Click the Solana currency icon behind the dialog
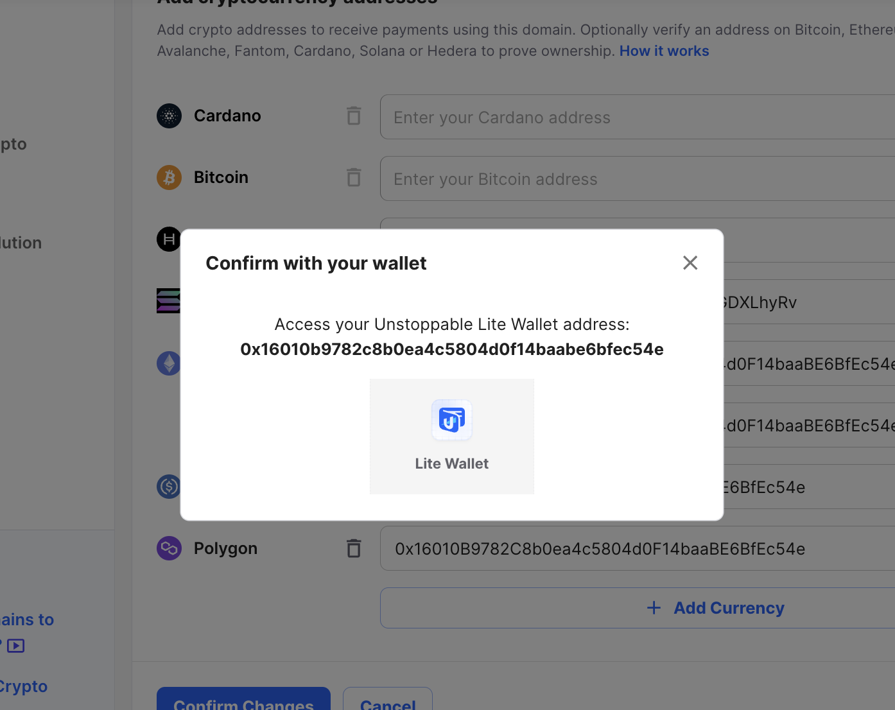 (168, 300)
